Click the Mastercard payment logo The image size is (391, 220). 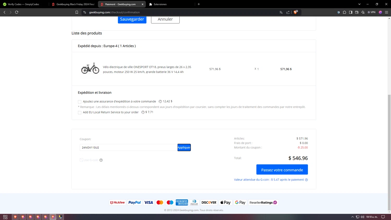(160, 203)
